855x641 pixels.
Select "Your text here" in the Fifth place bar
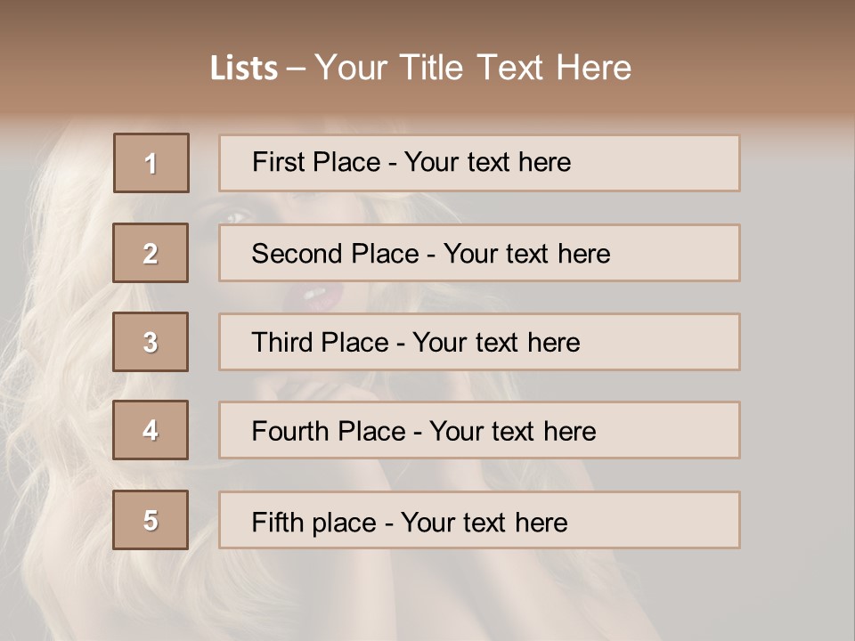tap(484, 522)
